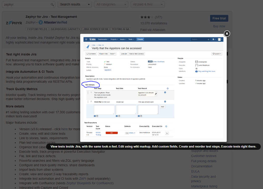Viewport: 263px width, 189px height.
Task: Open the EULA link
Action: (195, 172)
